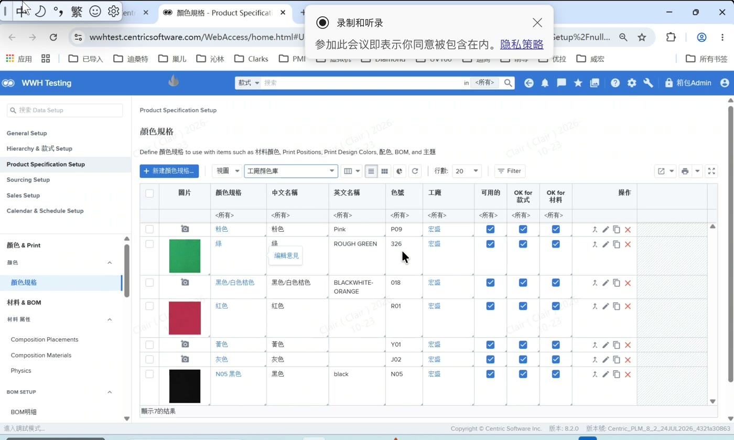Open Sourcing Setup in left menu
Viewport: 734px width, 440px height.
(28, 180)
